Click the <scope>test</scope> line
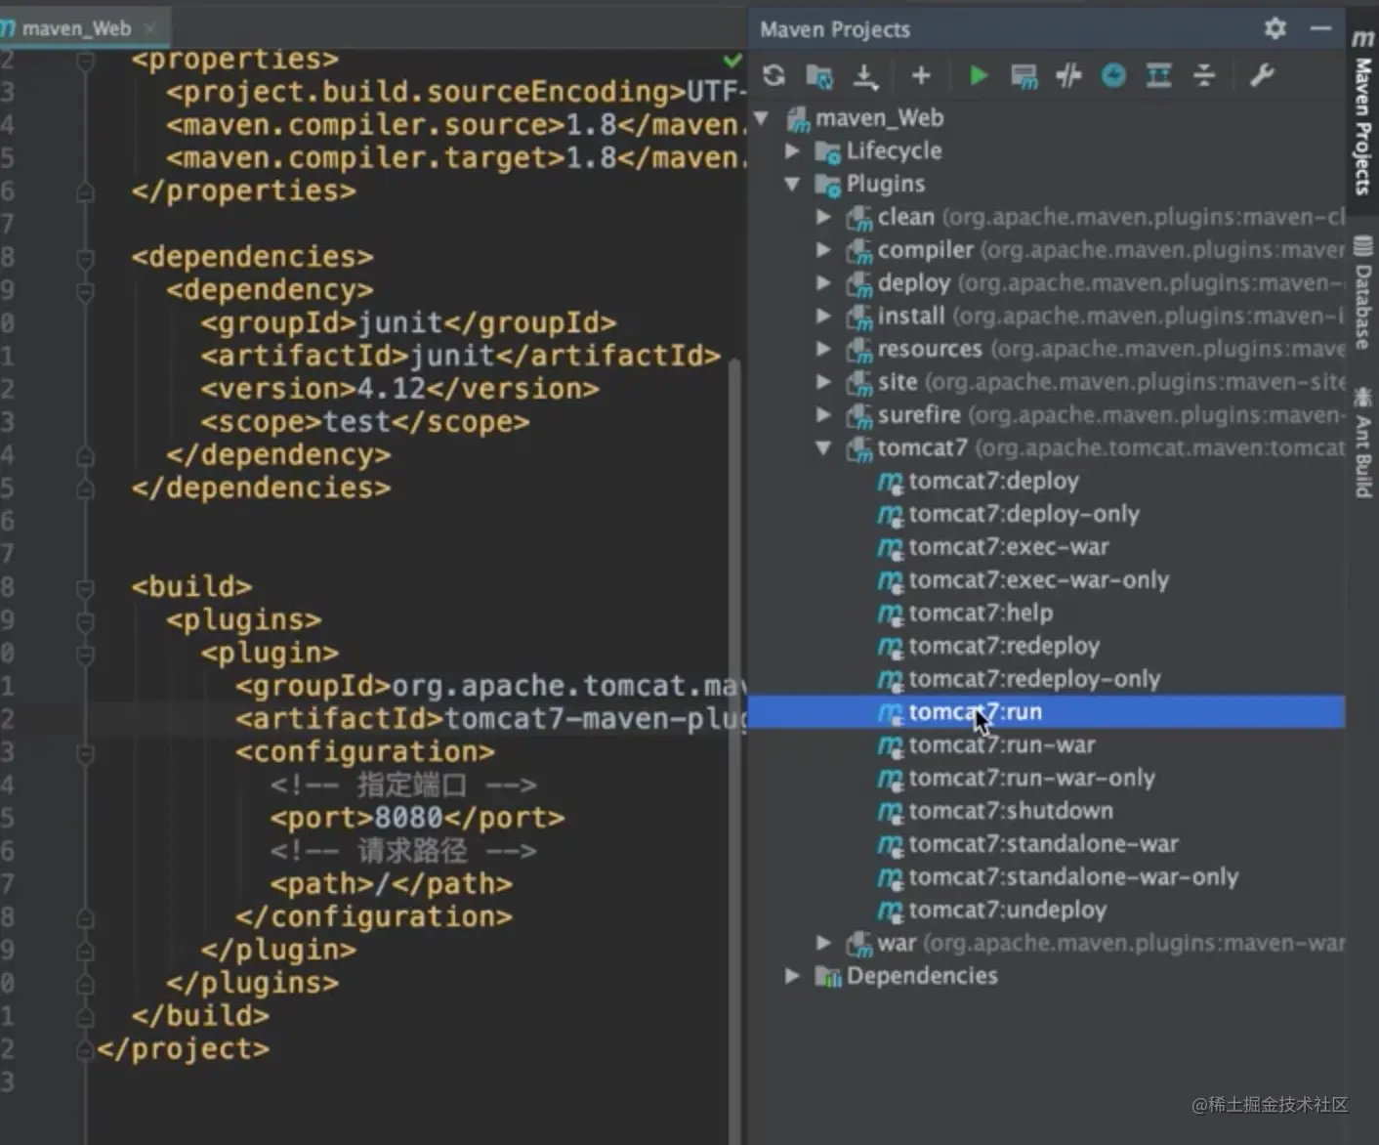The image size is (1379, 1145). point(365,422)
